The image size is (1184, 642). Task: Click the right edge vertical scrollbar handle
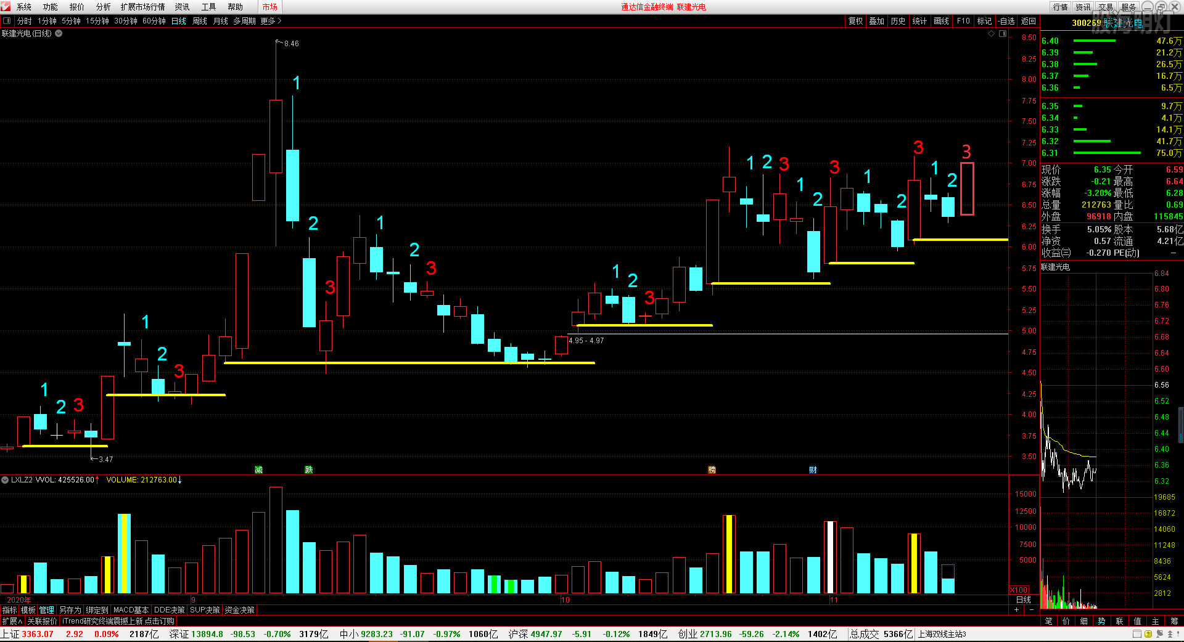pyautogui.click(x=1181, y=425)
